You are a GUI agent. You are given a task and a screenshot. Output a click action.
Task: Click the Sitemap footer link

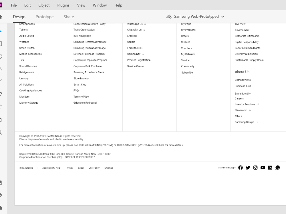click(x=108, y=168)
